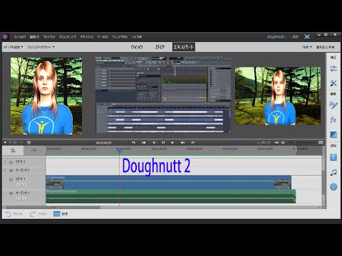Open the Edit menu
The width and height of the screenshot is (342, 256).
click(35, 37)
